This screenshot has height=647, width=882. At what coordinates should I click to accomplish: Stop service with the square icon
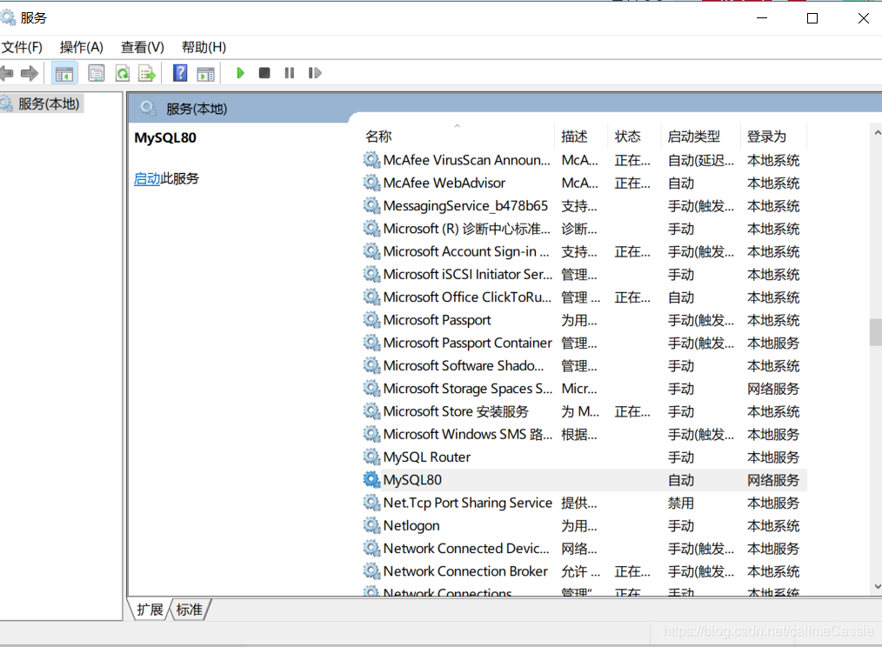(x=264, y=73)
